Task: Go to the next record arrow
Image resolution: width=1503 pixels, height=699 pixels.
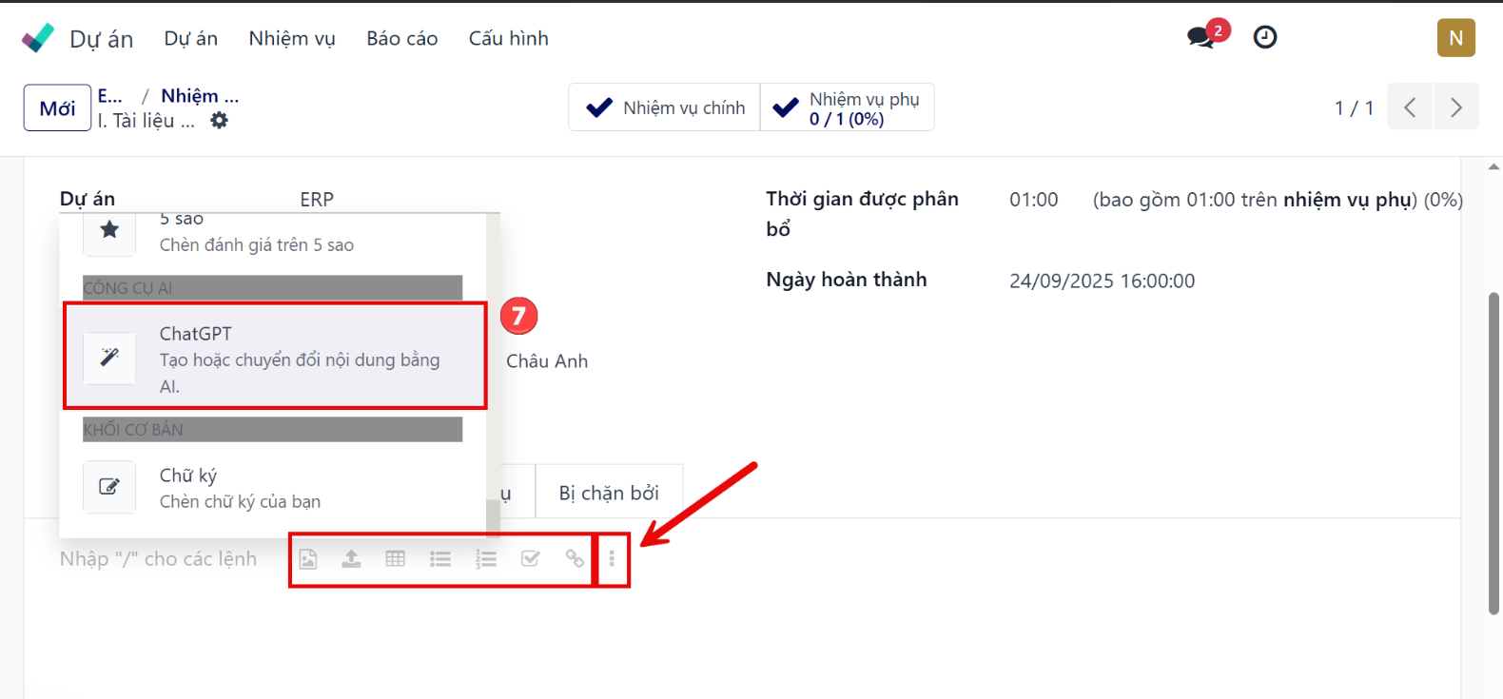Action: [x=1455, y=107]
